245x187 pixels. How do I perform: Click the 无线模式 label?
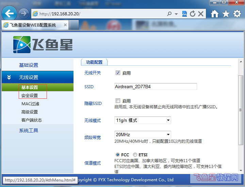[x=93, y=120]
